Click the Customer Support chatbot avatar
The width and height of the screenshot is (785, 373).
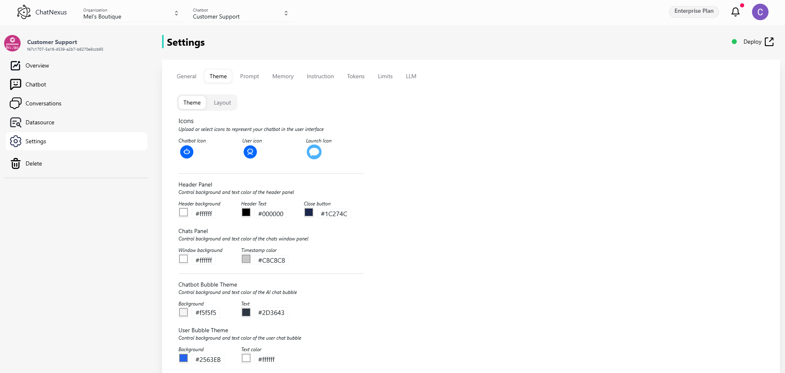12,43
